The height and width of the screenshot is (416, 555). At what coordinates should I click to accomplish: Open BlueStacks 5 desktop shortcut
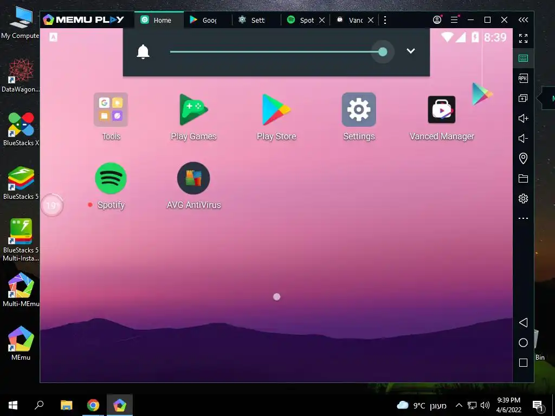[21, 183]
